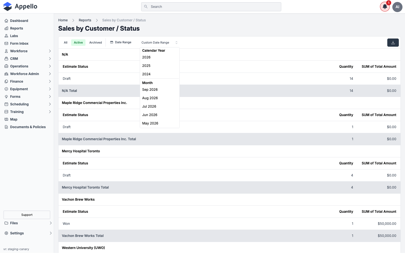Click the CRM sidebar icon

point(6,59)
